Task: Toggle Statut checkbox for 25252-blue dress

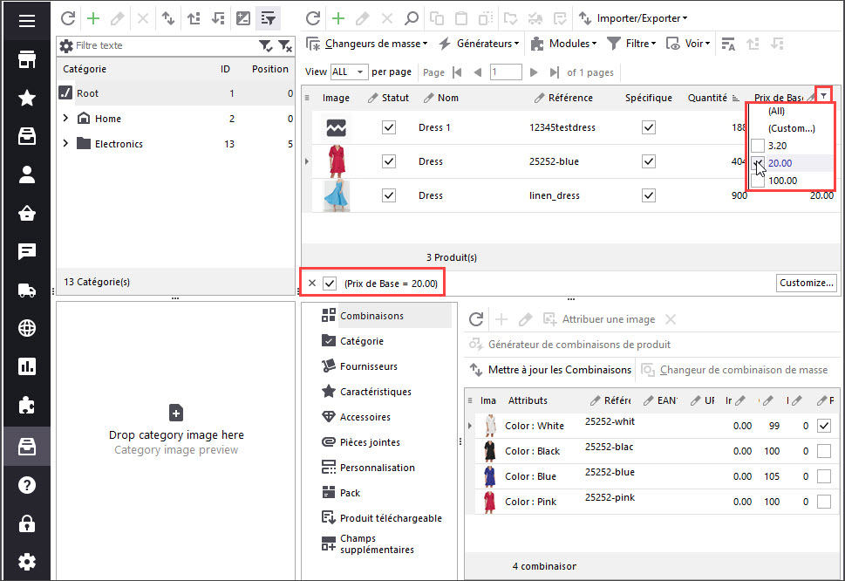Action: coord(389,161)
